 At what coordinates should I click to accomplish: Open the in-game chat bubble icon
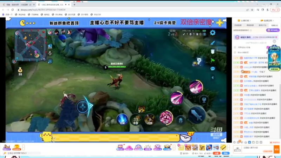tap(213, 68)
